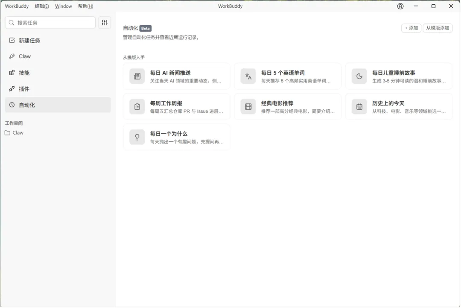Screen dimensions: 461x308
Task: Click the 新建任务 compose icon
Action: [x=12, y=40]
